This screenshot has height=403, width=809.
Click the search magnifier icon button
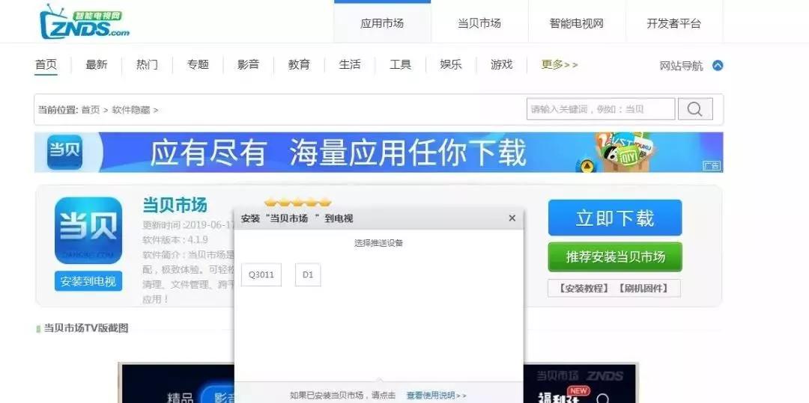(695, 109)
